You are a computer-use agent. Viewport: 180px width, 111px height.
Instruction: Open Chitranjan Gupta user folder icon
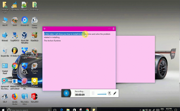pos(5,7)
